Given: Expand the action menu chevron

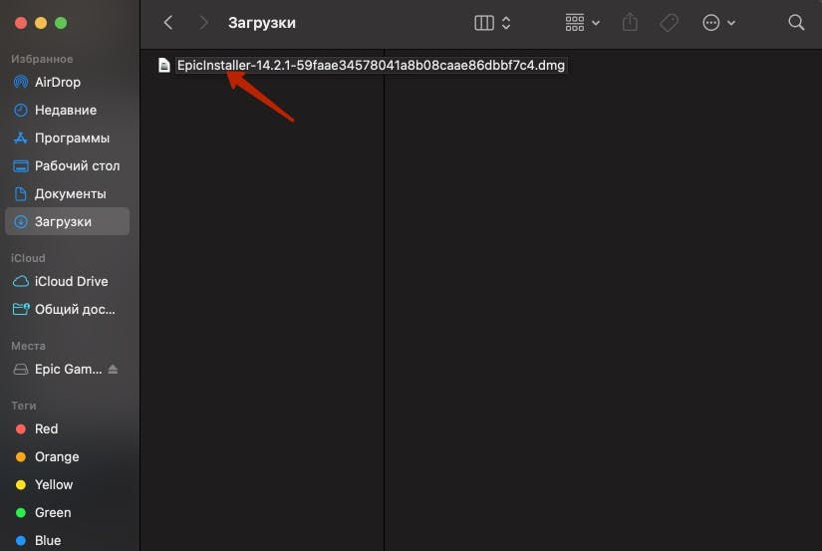Looking at the screenshot, I should pyautogui.click(x=731, y=23).
